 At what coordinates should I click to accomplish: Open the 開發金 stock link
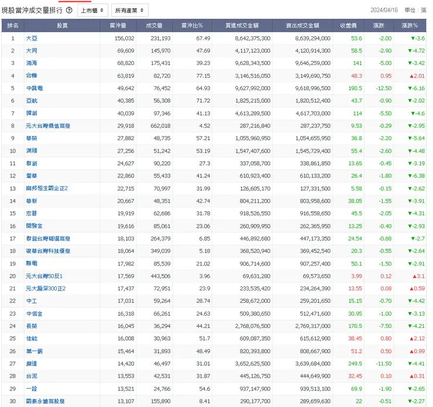coord(35,226)
